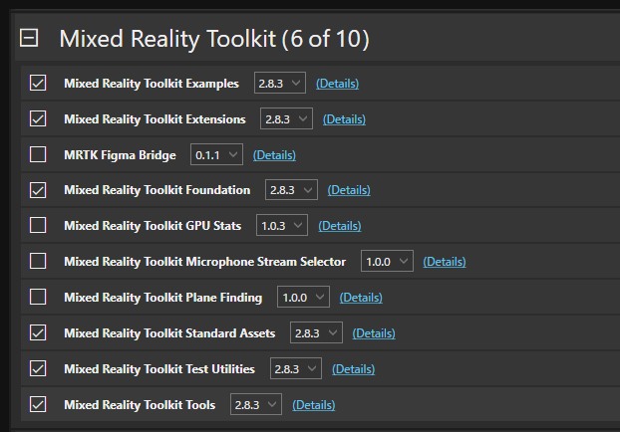Uncheck Mixed Reality Toolkit Foundation checkbox

38,190
